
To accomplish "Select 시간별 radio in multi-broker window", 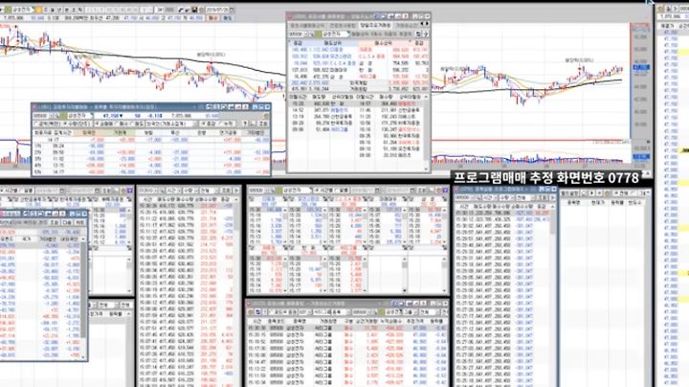I will (x=322, y=191).
